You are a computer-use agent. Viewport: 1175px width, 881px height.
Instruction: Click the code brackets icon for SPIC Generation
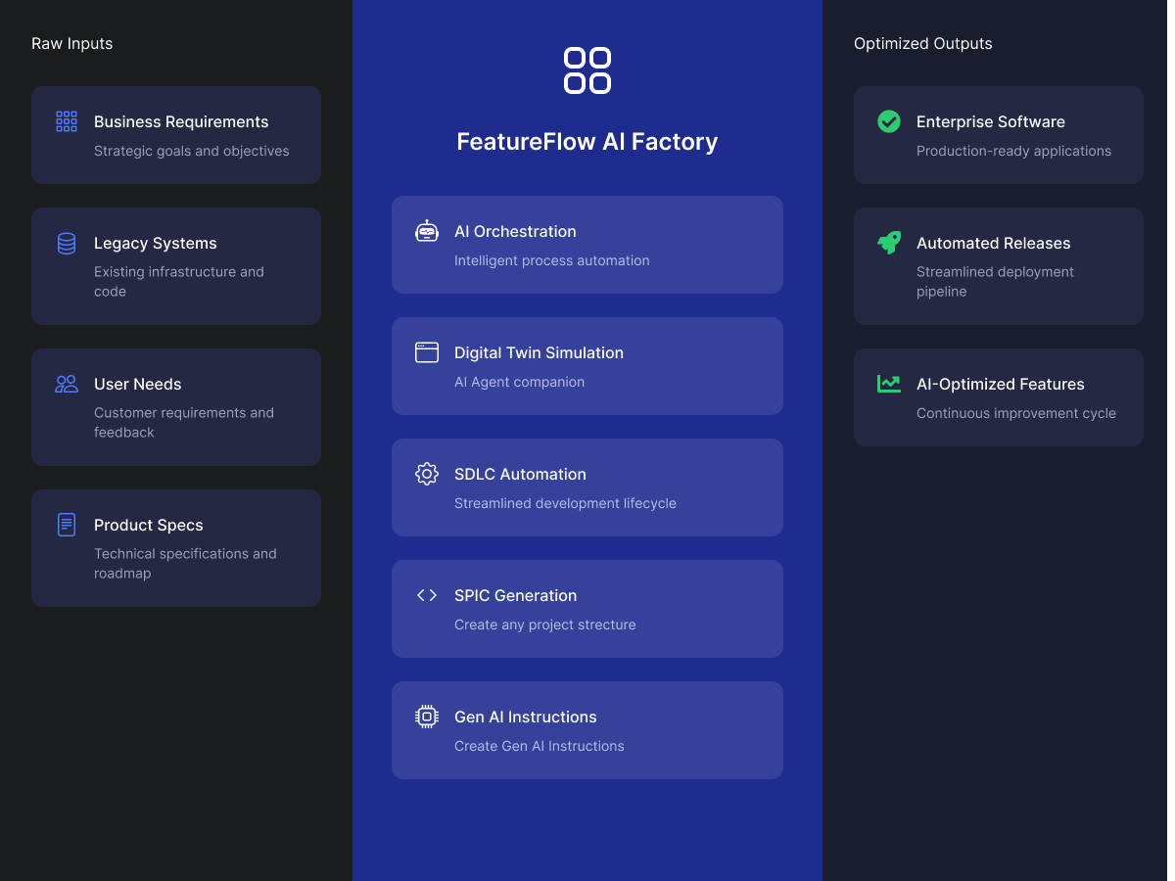coord(427,595)
